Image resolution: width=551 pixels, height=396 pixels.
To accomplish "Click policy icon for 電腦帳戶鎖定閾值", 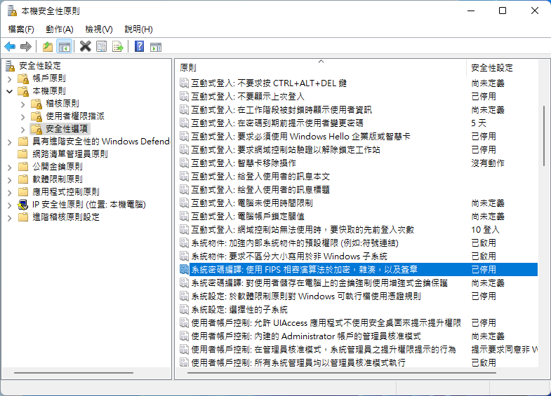I will click(x=184, y=217).
